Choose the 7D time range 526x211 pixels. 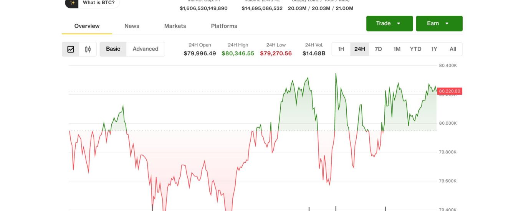point(378,49)
